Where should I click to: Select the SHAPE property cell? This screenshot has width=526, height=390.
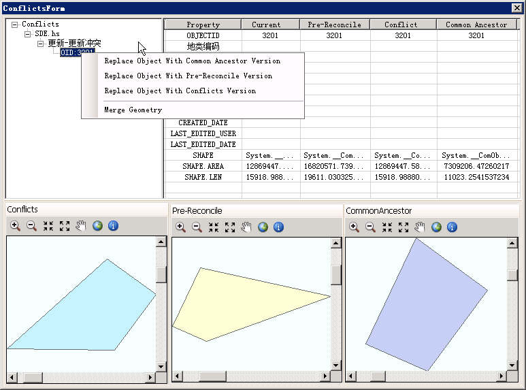[x=203, y=155]
